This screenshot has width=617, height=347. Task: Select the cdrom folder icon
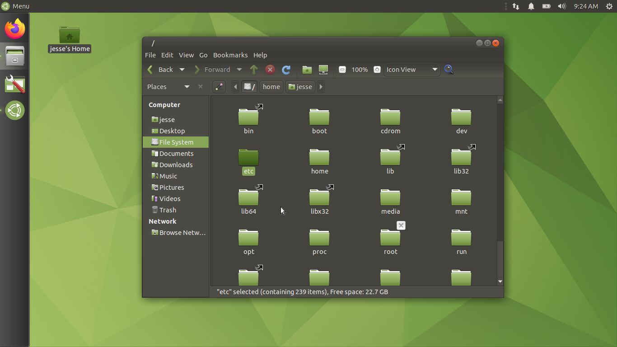[390, 117]
